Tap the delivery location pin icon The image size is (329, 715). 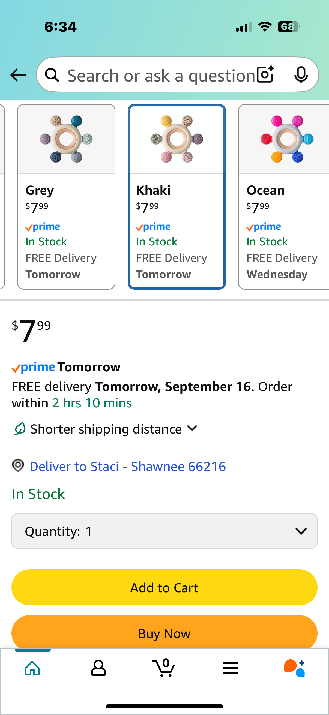(18, 465)
